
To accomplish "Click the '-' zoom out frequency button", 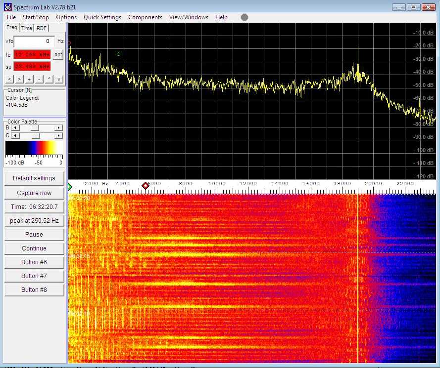I will pyautogui.click(x=39, y=79).
